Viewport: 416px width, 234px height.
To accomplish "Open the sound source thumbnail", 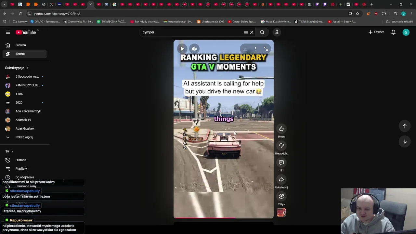I will point(281,213).
